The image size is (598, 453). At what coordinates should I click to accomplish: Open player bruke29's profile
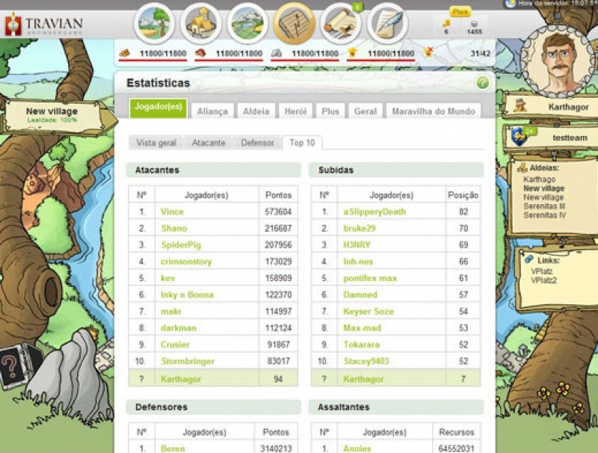click(360, 229)
